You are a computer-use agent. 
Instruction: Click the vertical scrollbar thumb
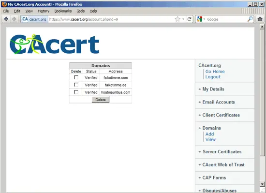262,92
